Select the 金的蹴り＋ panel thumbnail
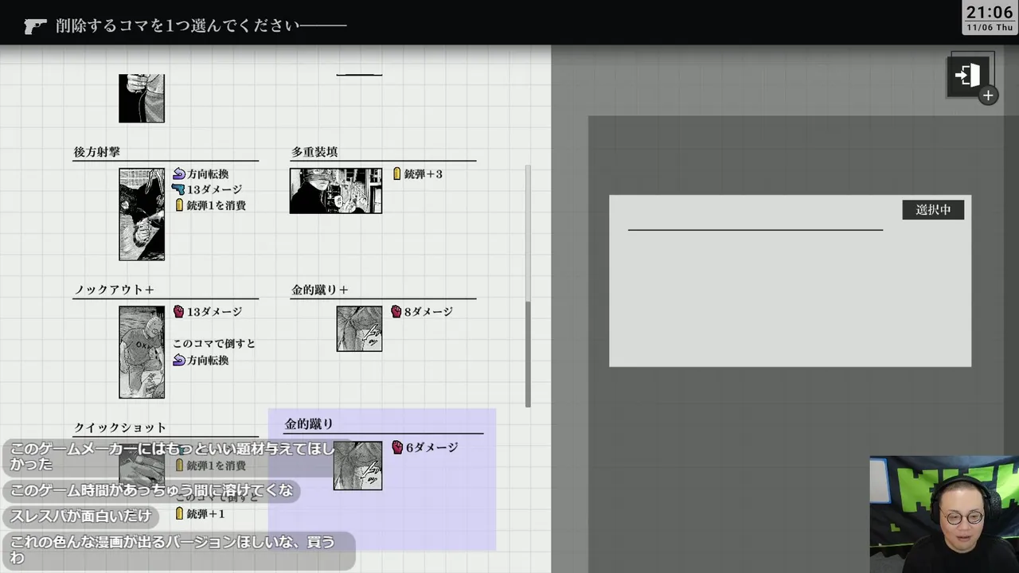This screenshot has height=573, width=1019. [359, 329]
